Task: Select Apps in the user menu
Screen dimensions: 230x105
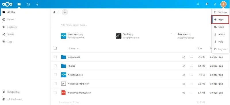Action: click(220, 19)
